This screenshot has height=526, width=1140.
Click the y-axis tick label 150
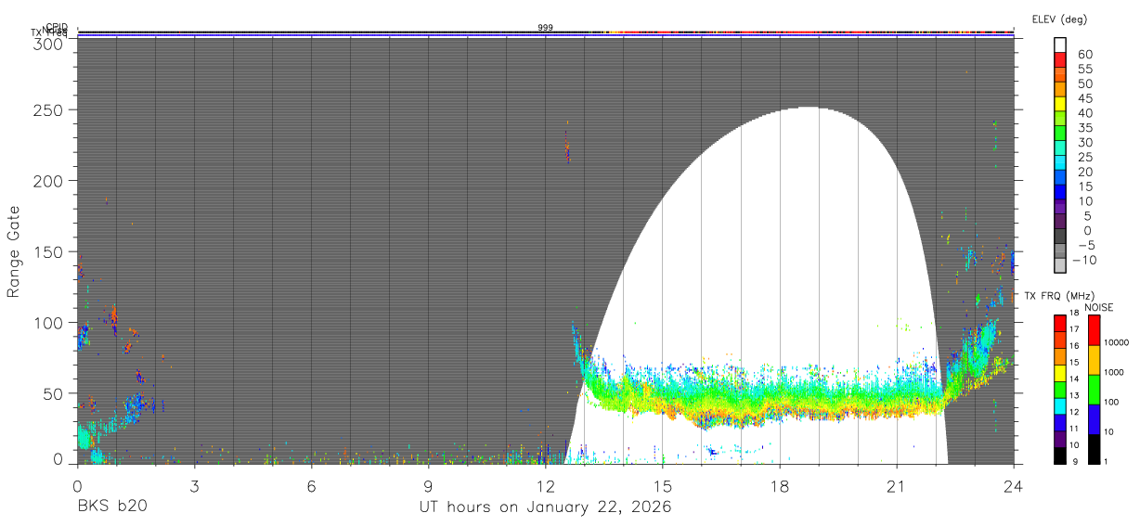click(x=47, y=251)
